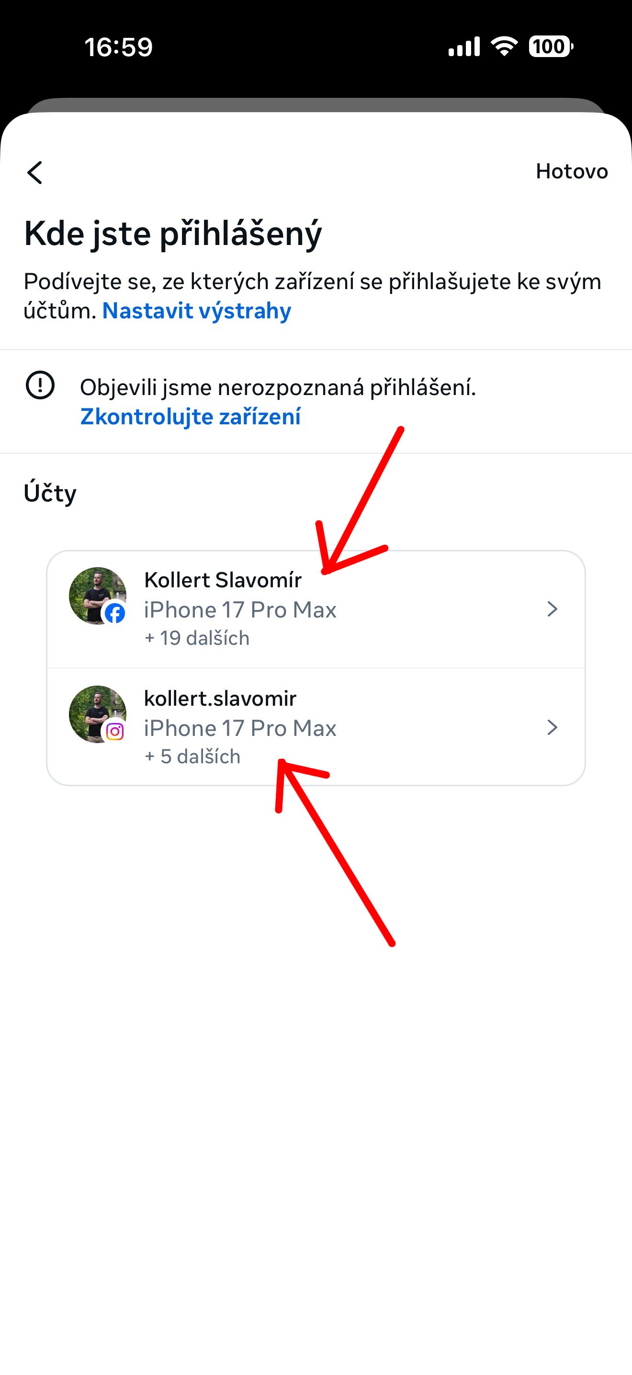The width and height of the screenshot is (632, 1375).
Task: Click the Facebook account profile picture
Action: [94, 592]
